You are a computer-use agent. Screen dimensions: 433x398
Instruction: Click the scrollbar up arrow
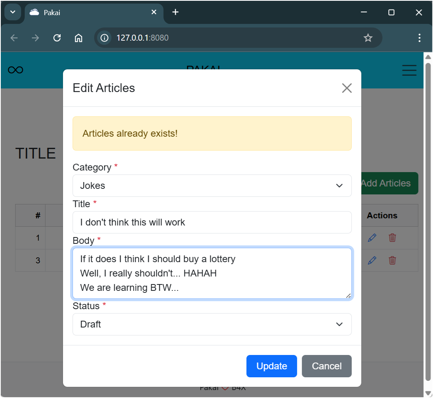[x=428, y=57]
